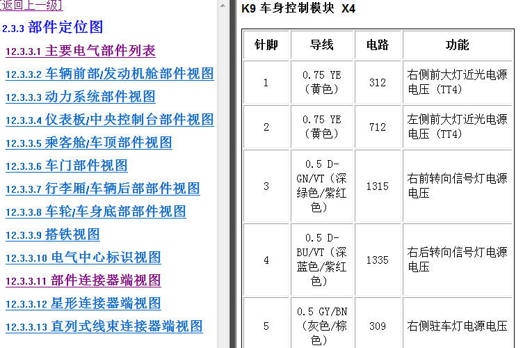Click 右侧驻车灯电源电压 function cell
The width and height of the screenshot is (523, 348).
click(458, 323)
